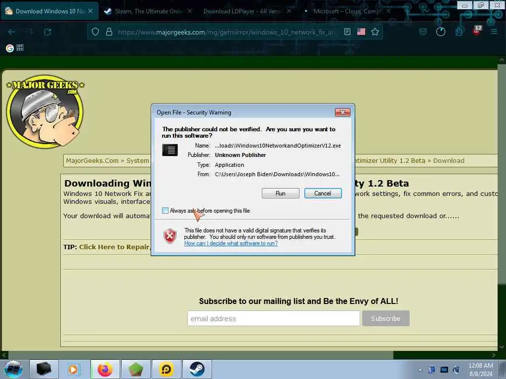Go back with the browser back arrow
Screen dimensions: 506x379
pyautogui.click(x=12, y=32)
